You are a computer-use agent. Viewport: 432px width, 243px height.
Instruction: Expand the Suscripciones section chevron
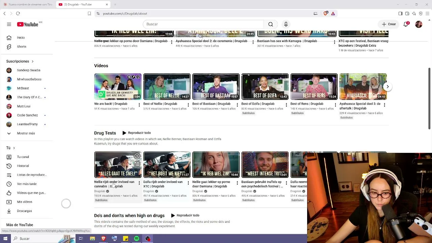pos(32,61)
